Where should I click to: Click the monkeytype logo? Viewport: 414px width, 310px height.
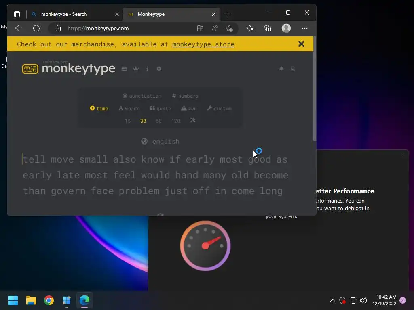[x=69, y=68]
